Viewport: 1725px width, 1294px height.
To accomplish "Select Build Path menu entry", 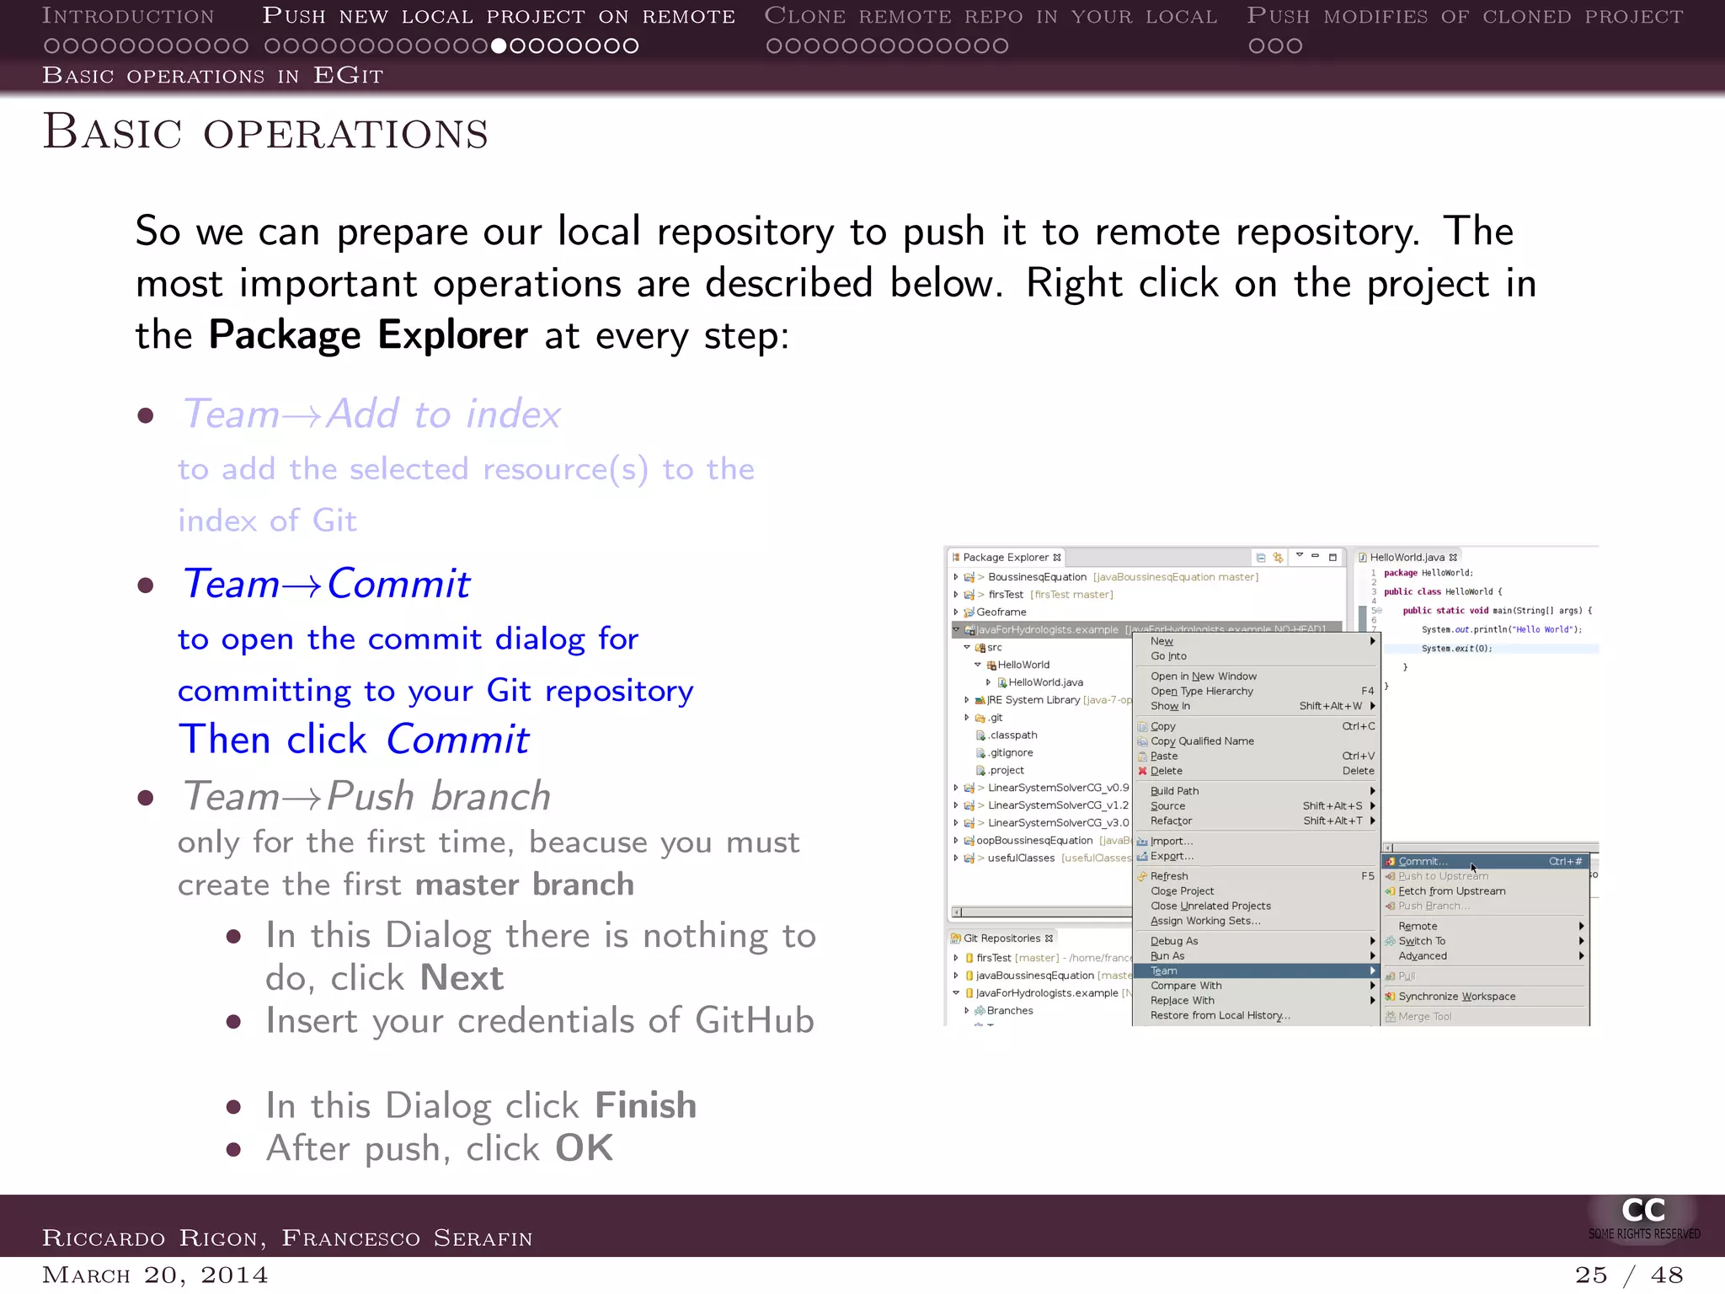I will click(x=1256, y=791).
